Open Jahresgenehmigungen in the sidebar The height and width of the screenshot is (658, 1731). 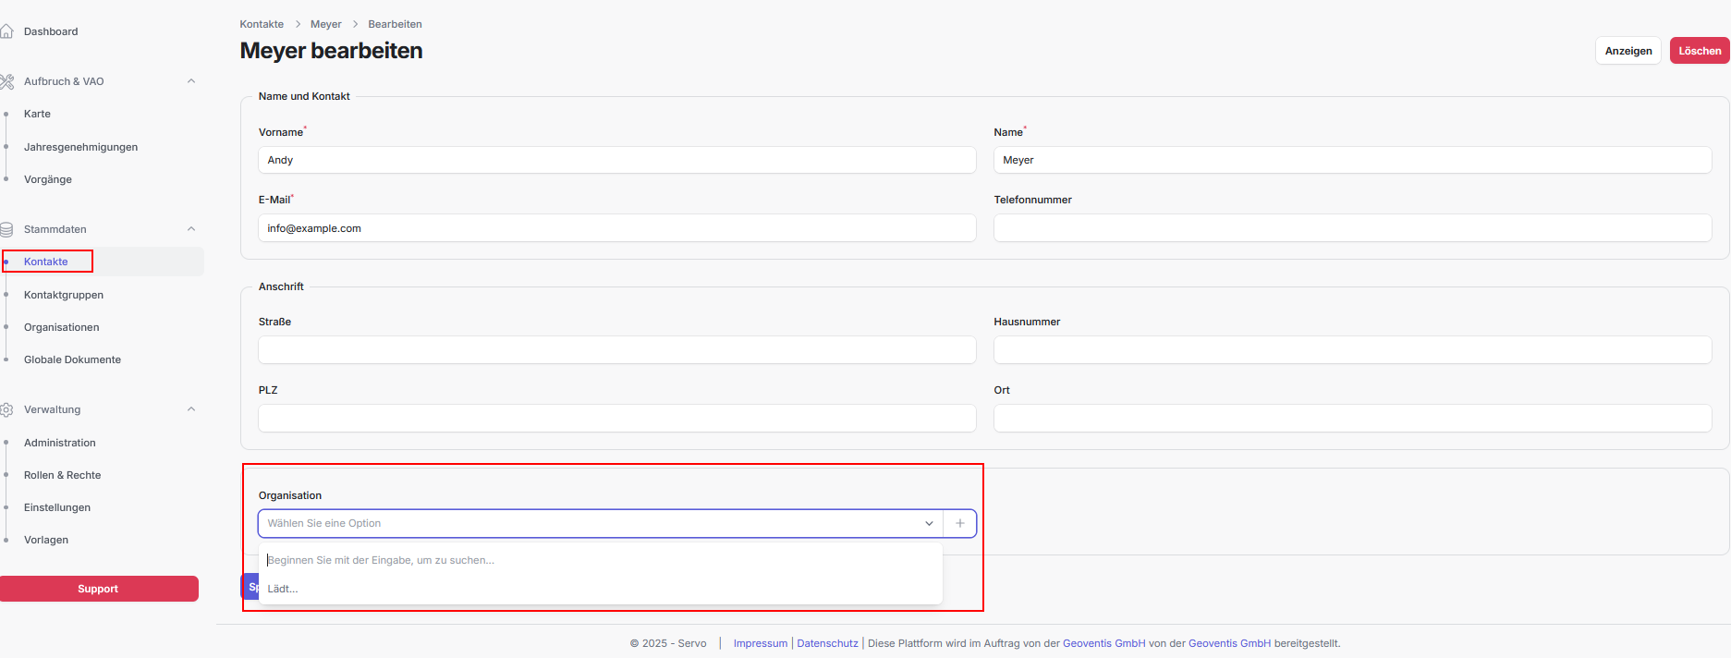[80, 147]
